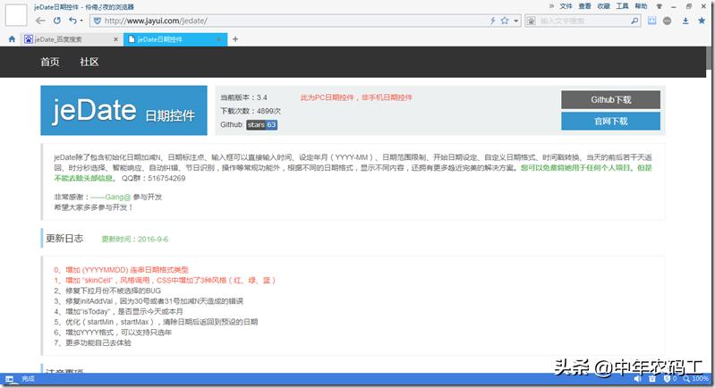This screenshot has height=388, width=715.
Task: Click the 完成 status text
Action: pyautogui.click(x=29, y=379)
